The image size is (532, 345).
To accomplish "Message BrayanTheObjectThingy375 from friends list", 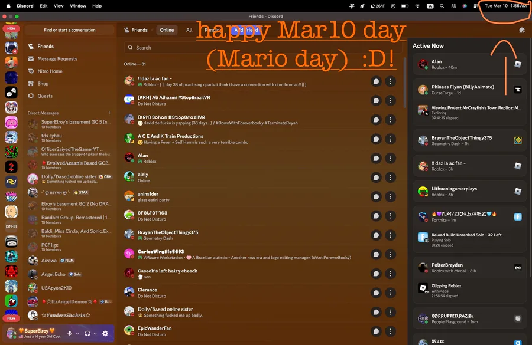I will point(376,235).
